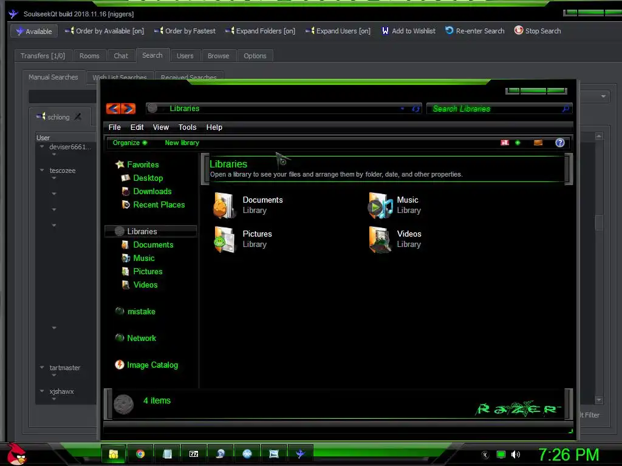Select the Manual Searches tab

click(x=53, y=77)
